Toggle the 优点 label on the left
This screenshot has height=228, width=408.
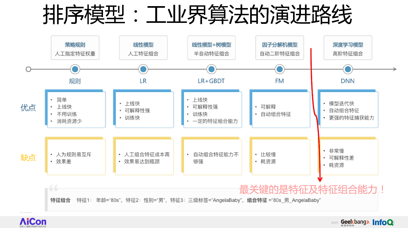tap(28, 108)
